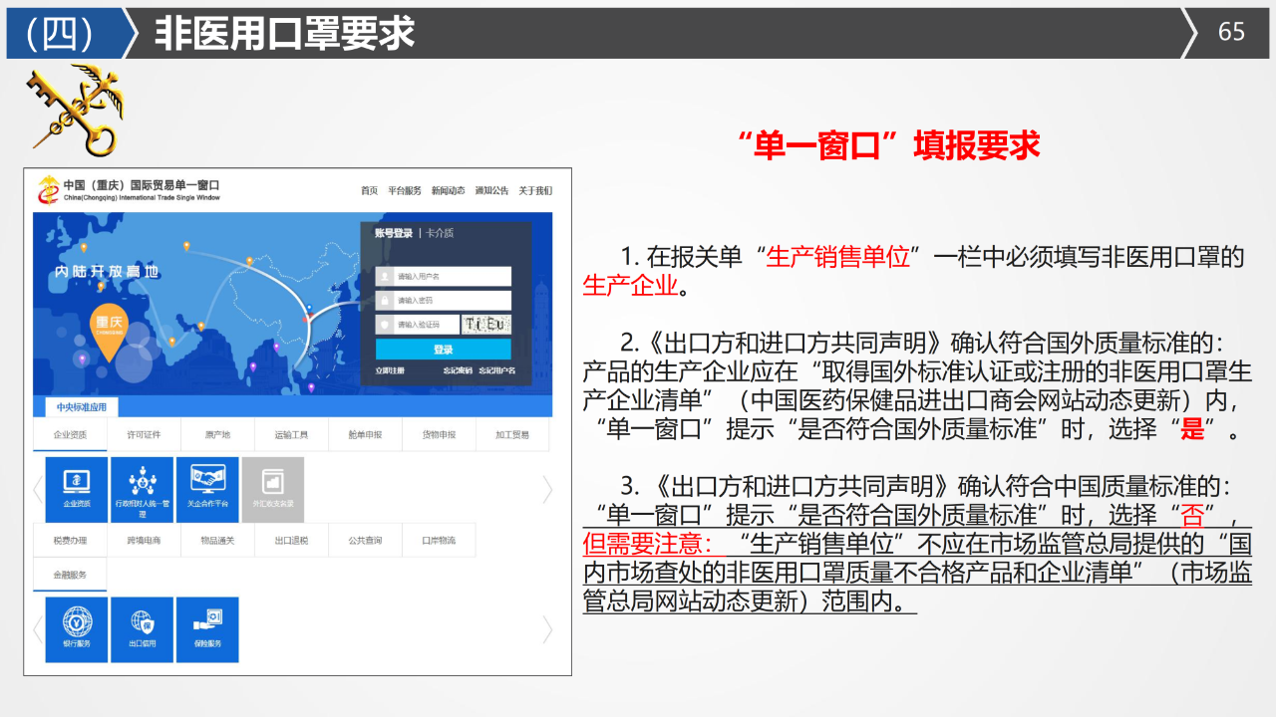Switch to the 货物申报 tab
Image resolution: width=1276 pixels, height=717 pixels.
439,434
